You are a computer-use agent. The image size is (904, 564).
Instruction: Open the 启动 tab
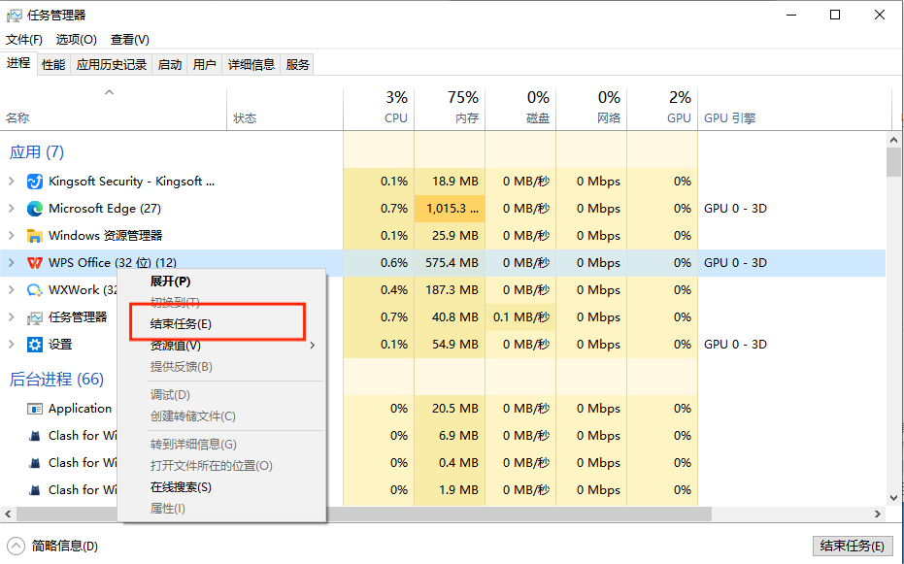170,64
